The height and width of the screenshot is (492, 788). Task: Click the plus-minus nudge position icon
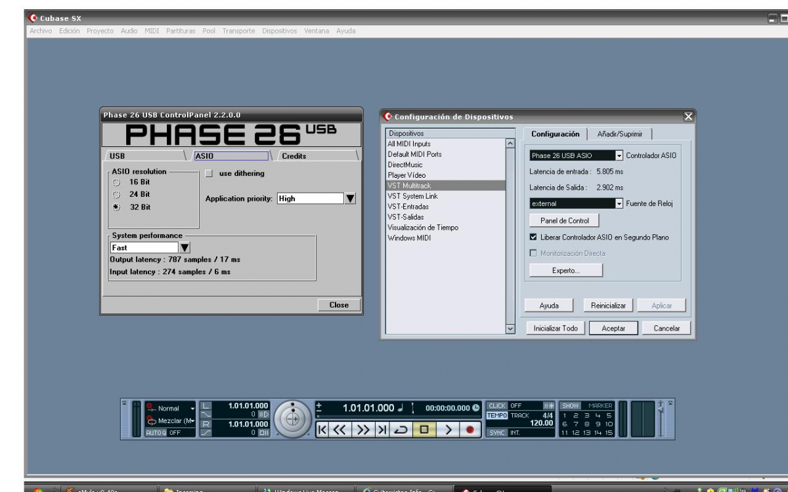319,407
